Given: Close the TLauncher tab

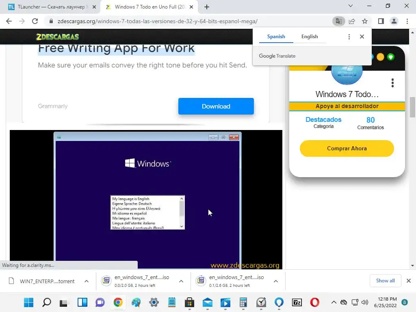Looking at the screenshot, I should coord(94,7).
